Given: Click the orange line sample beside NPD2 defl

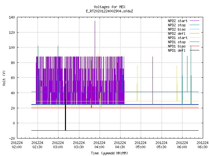Looking at the screenshot, I should pos(194,33).
